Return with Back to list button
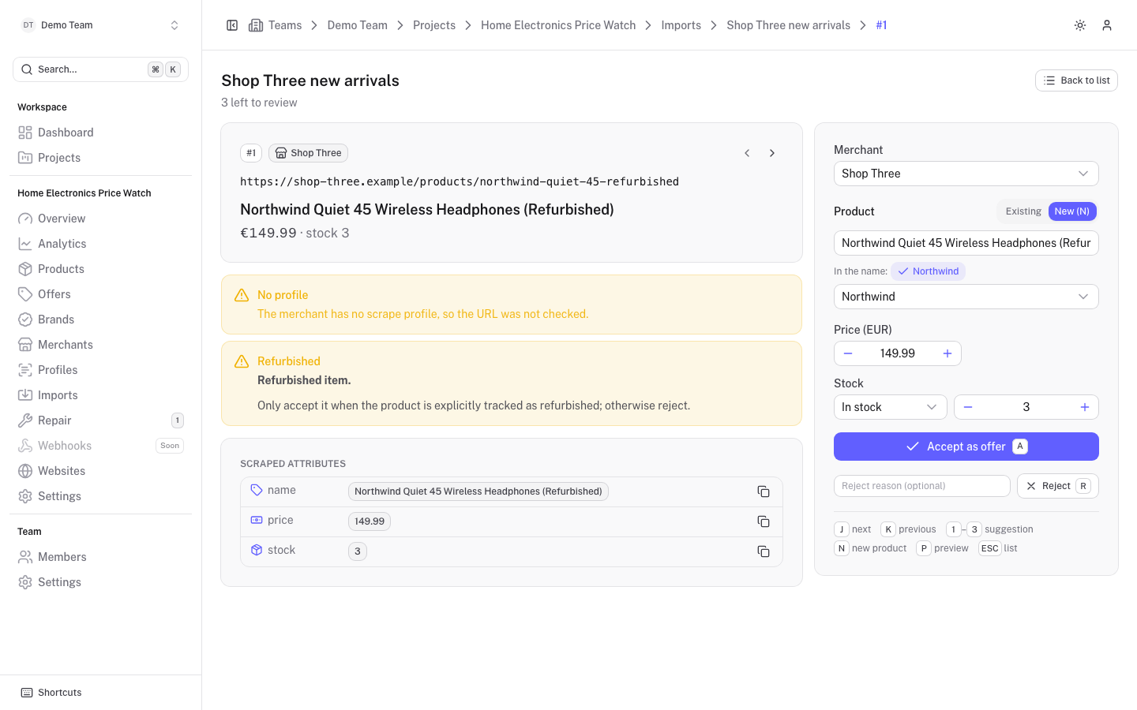The image size is (1137, 710). [1076, 80]
